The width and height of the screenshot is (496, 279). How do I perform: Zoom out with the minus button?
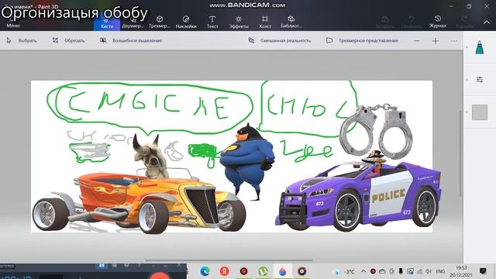417,41
